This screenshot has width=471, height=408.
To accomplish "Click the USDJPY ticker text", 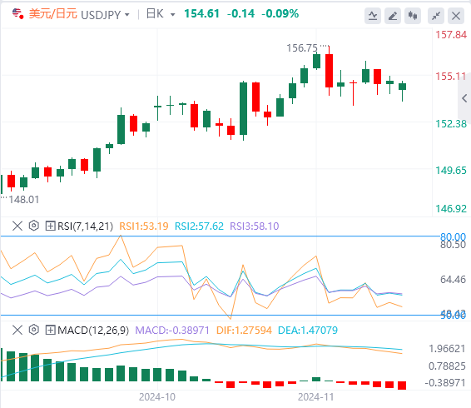I will (101, 15).
